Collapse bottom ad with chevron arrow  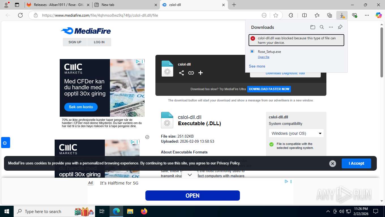(190, 175)
